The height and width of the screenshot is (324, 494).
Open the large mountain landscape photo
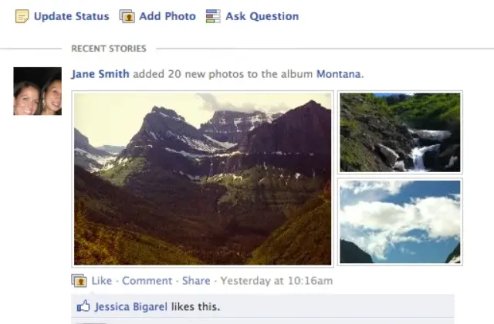click(202, 179)
